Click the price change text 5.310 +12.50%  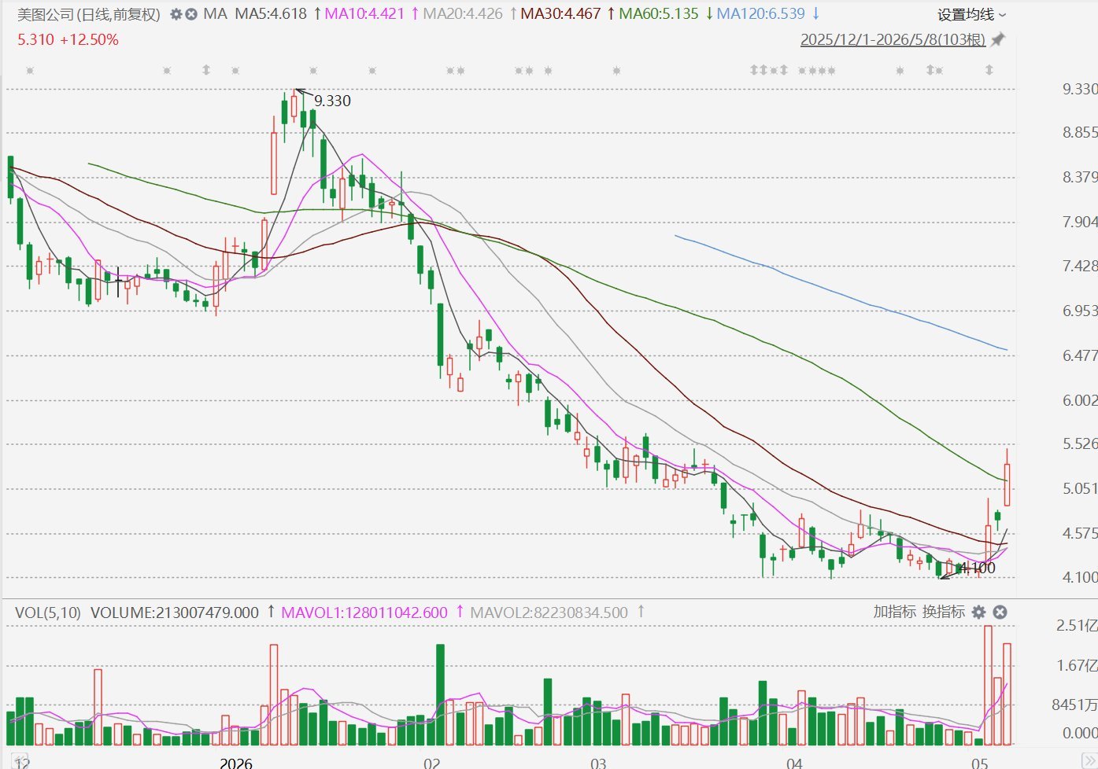(68, 39)
